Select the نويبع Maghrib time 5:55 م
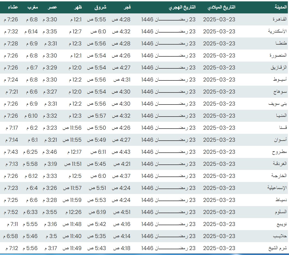The image size is (289, 255). click(32, 224)
